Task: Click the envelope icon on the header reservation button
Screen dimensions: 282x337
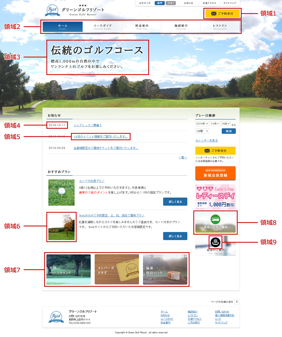Action: (x=213, y=13)
